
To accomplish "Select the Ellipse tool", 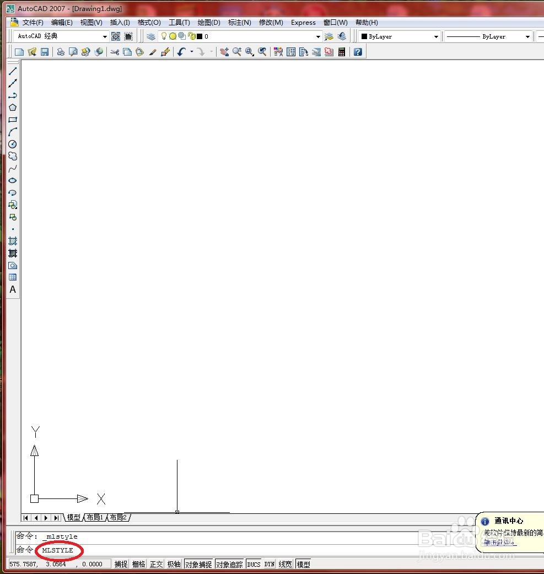I will pyautogui.click(x=13, y=180).
